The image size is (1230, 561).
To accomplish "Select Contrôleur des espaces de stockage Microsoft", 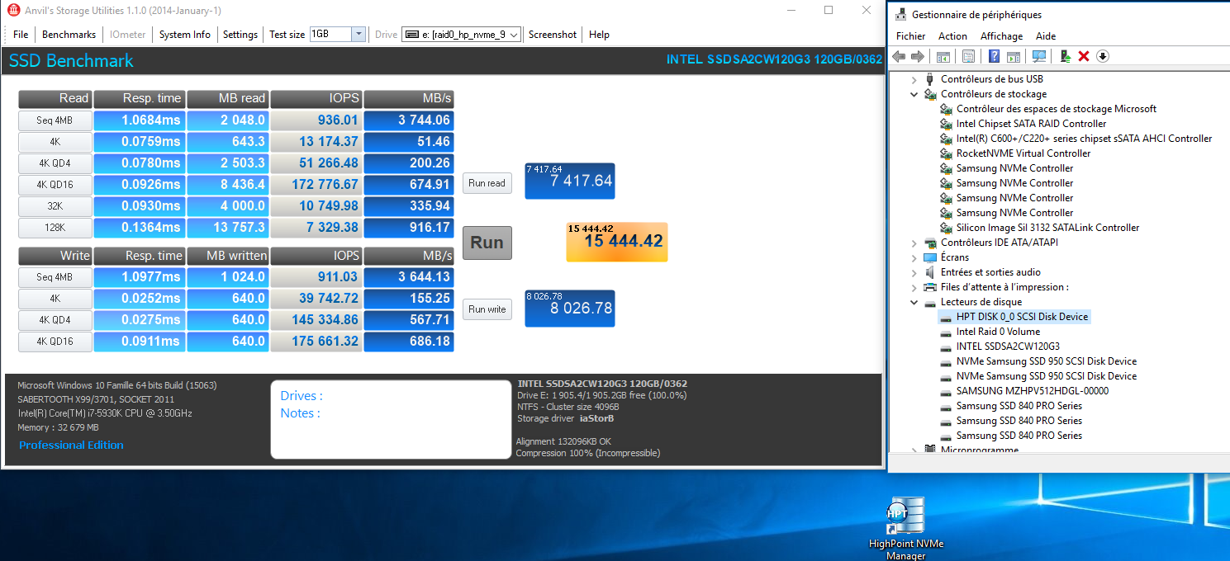I will (x=1056, y=109).
